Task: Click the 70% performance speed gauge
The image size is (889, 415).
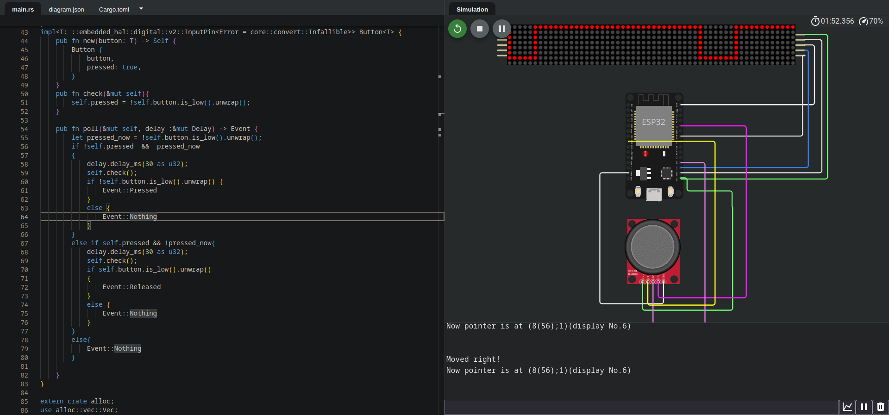Action: (x=870, y=21)
